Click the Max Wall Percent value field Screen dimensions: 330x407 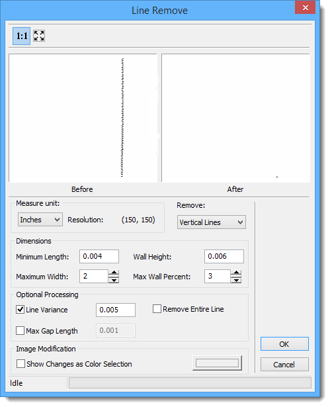pyautogui.click(x=218, y=276)
